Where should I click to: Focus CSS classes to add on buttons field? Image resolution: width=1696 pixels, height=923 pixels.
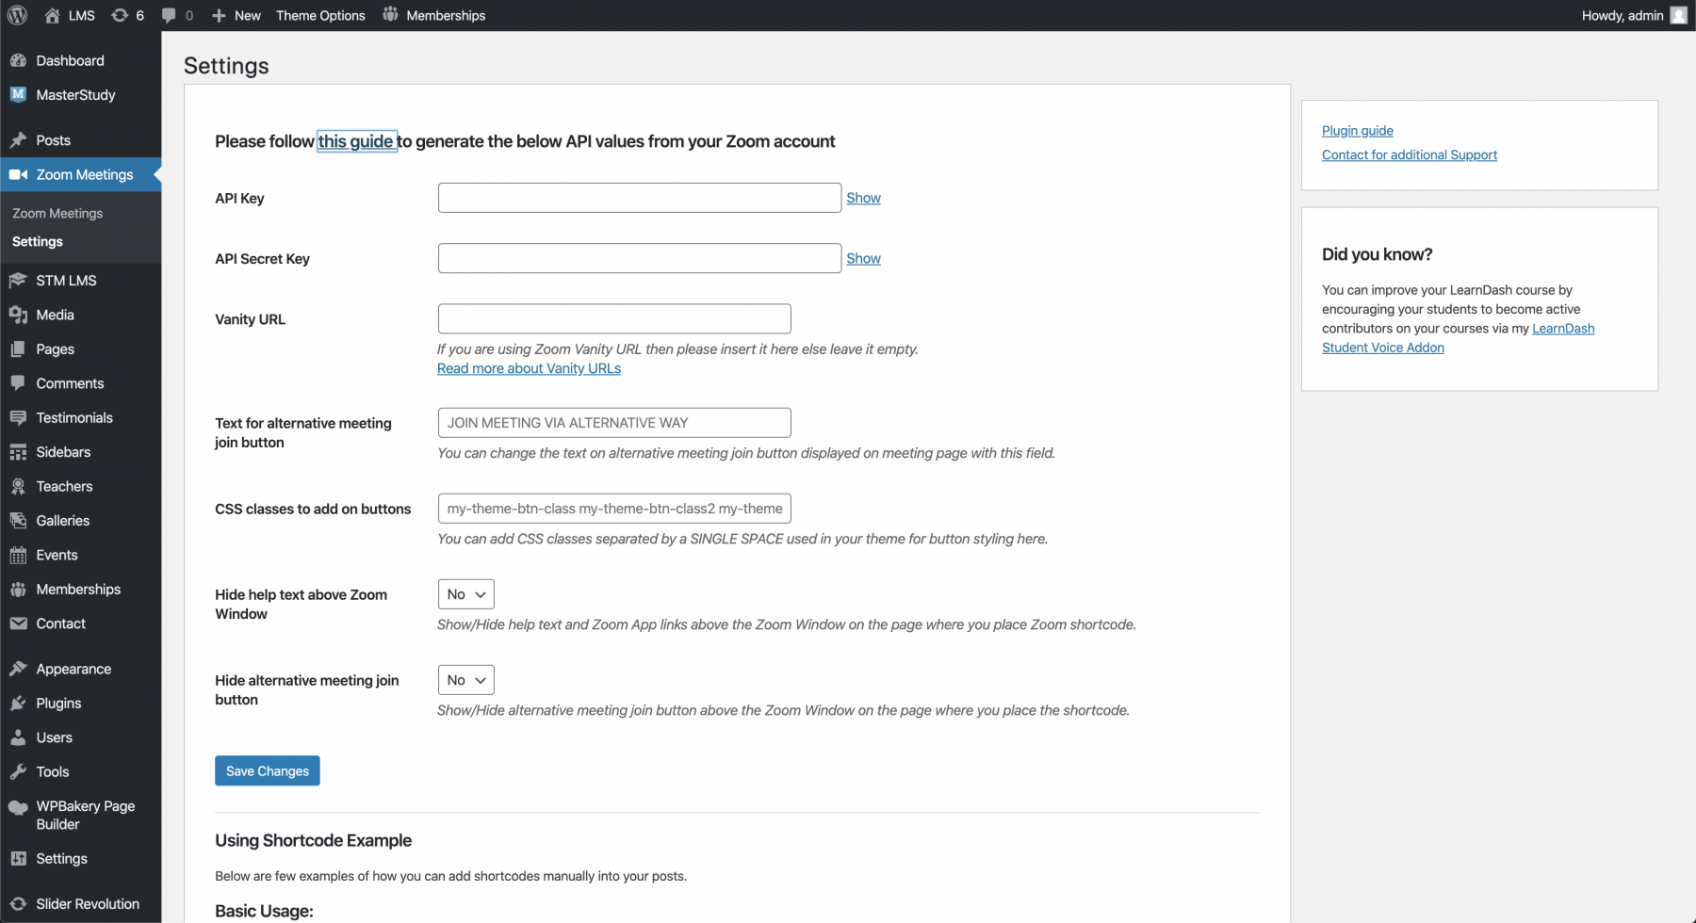coord(614,509)
